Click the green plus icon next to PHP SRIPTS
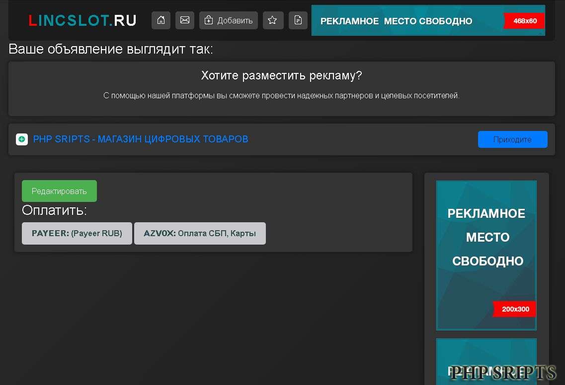The height and width of the screenshot is (385, 565). coord(21,139)
